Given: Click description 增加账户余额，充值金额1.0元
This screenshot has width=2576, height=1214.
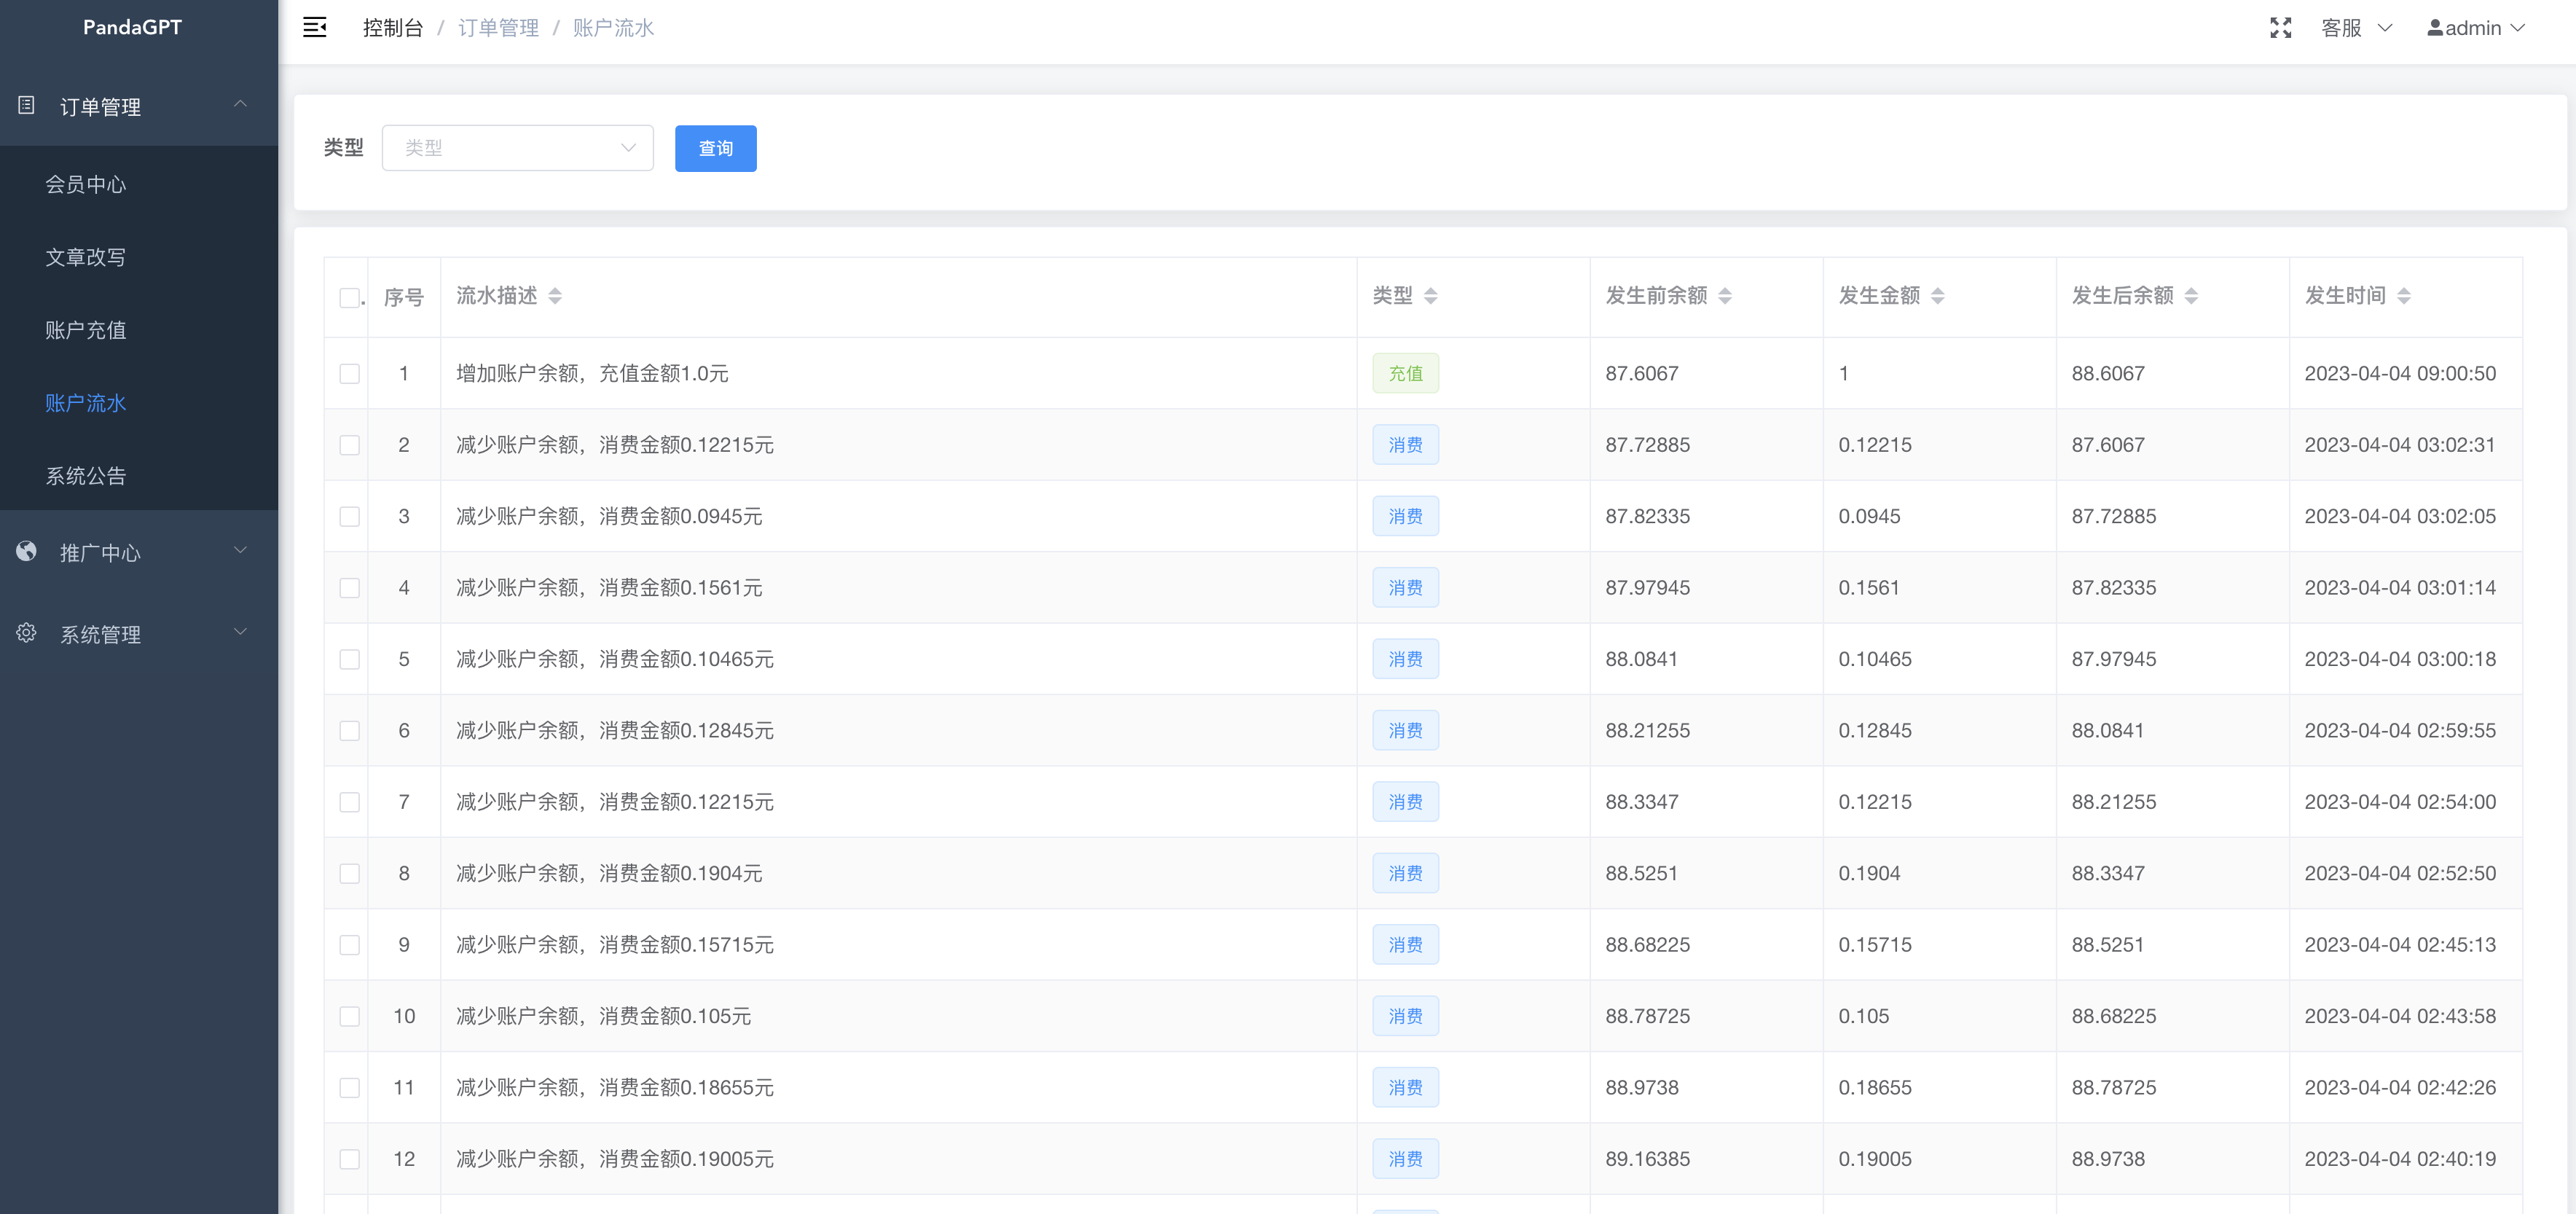Looking at the screenshot, I should tap(592, 373).
